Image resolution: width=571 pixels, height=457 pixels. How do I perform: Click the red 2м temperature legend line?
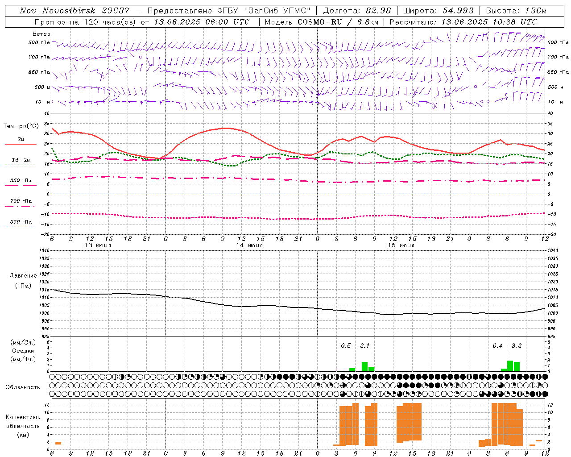pos(21,144)
